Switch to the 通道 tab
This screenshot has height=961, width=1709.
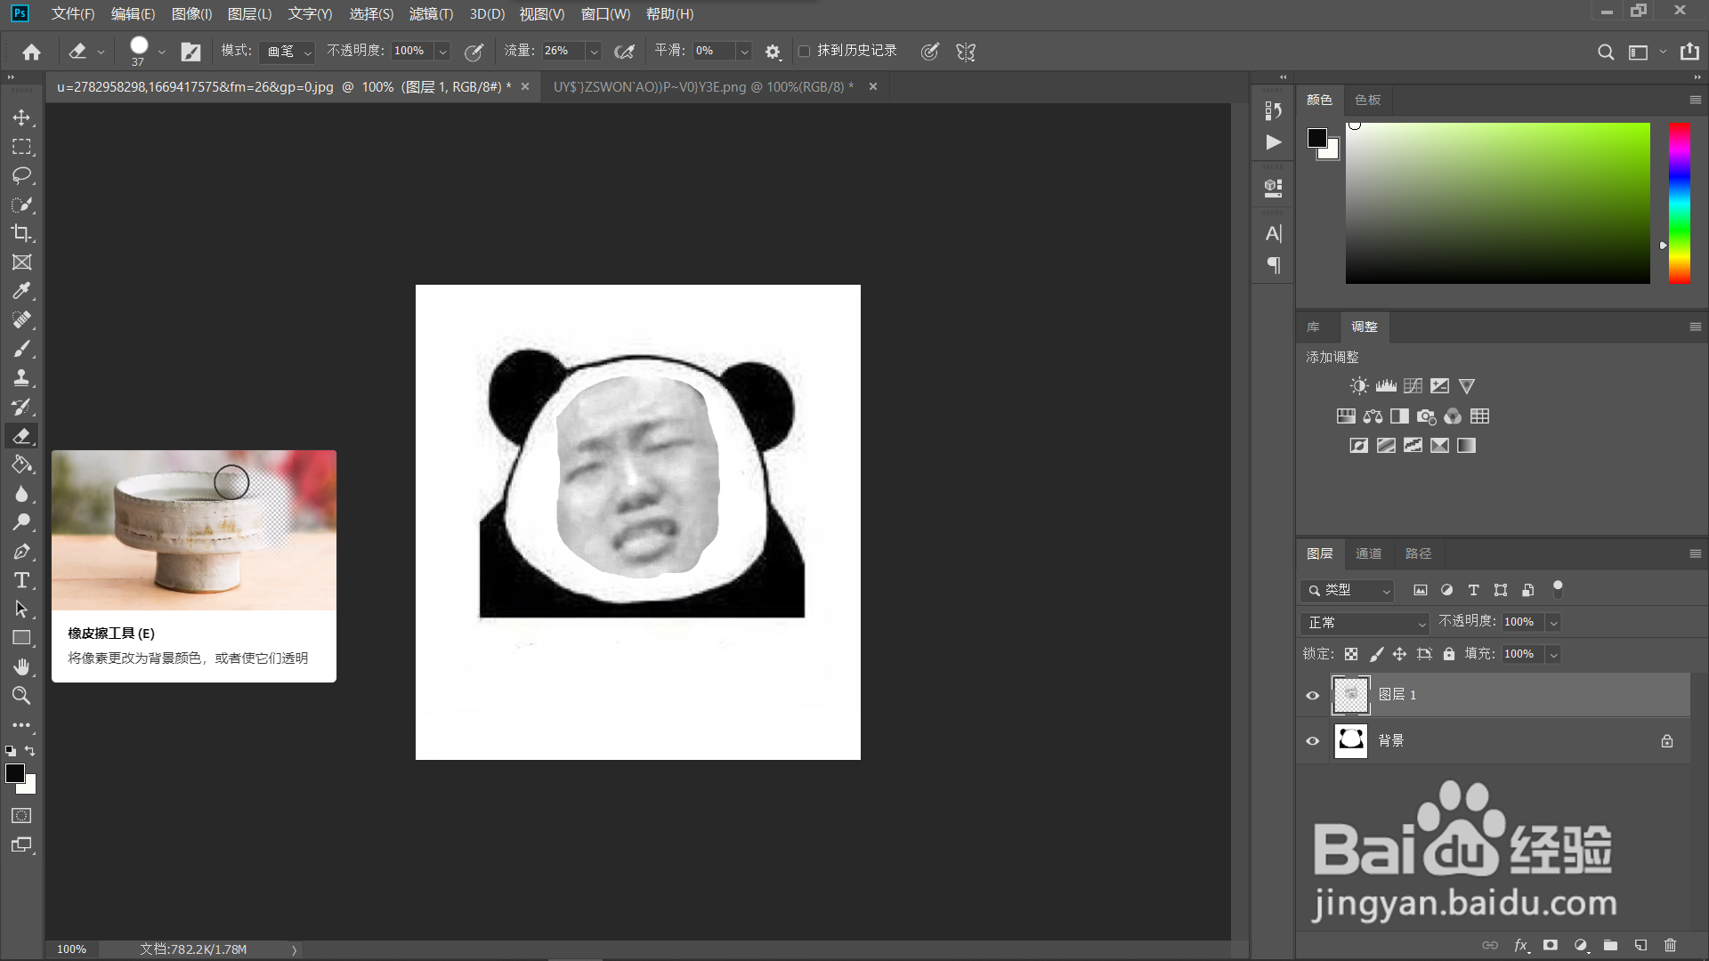(1368, 553)
